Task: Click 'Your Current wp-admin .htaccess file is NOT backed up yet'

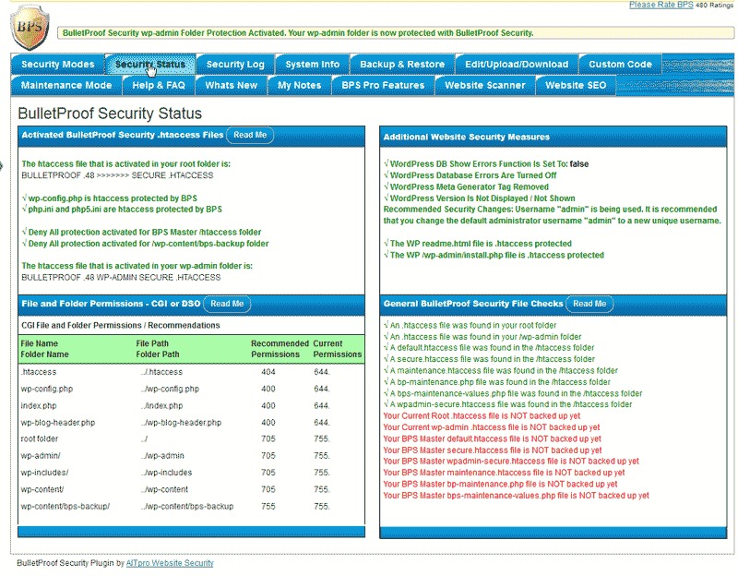Action: coord(492,427)
